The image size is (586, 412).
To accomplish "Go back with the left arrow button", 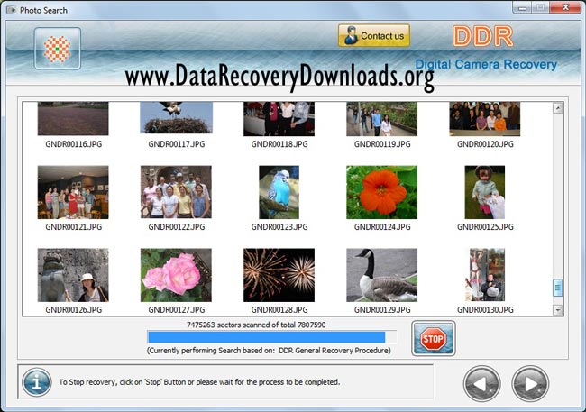I will click(481, 383).
